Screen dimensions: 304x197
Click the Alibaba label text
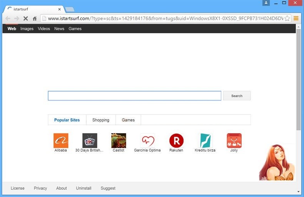click(61, 150)
